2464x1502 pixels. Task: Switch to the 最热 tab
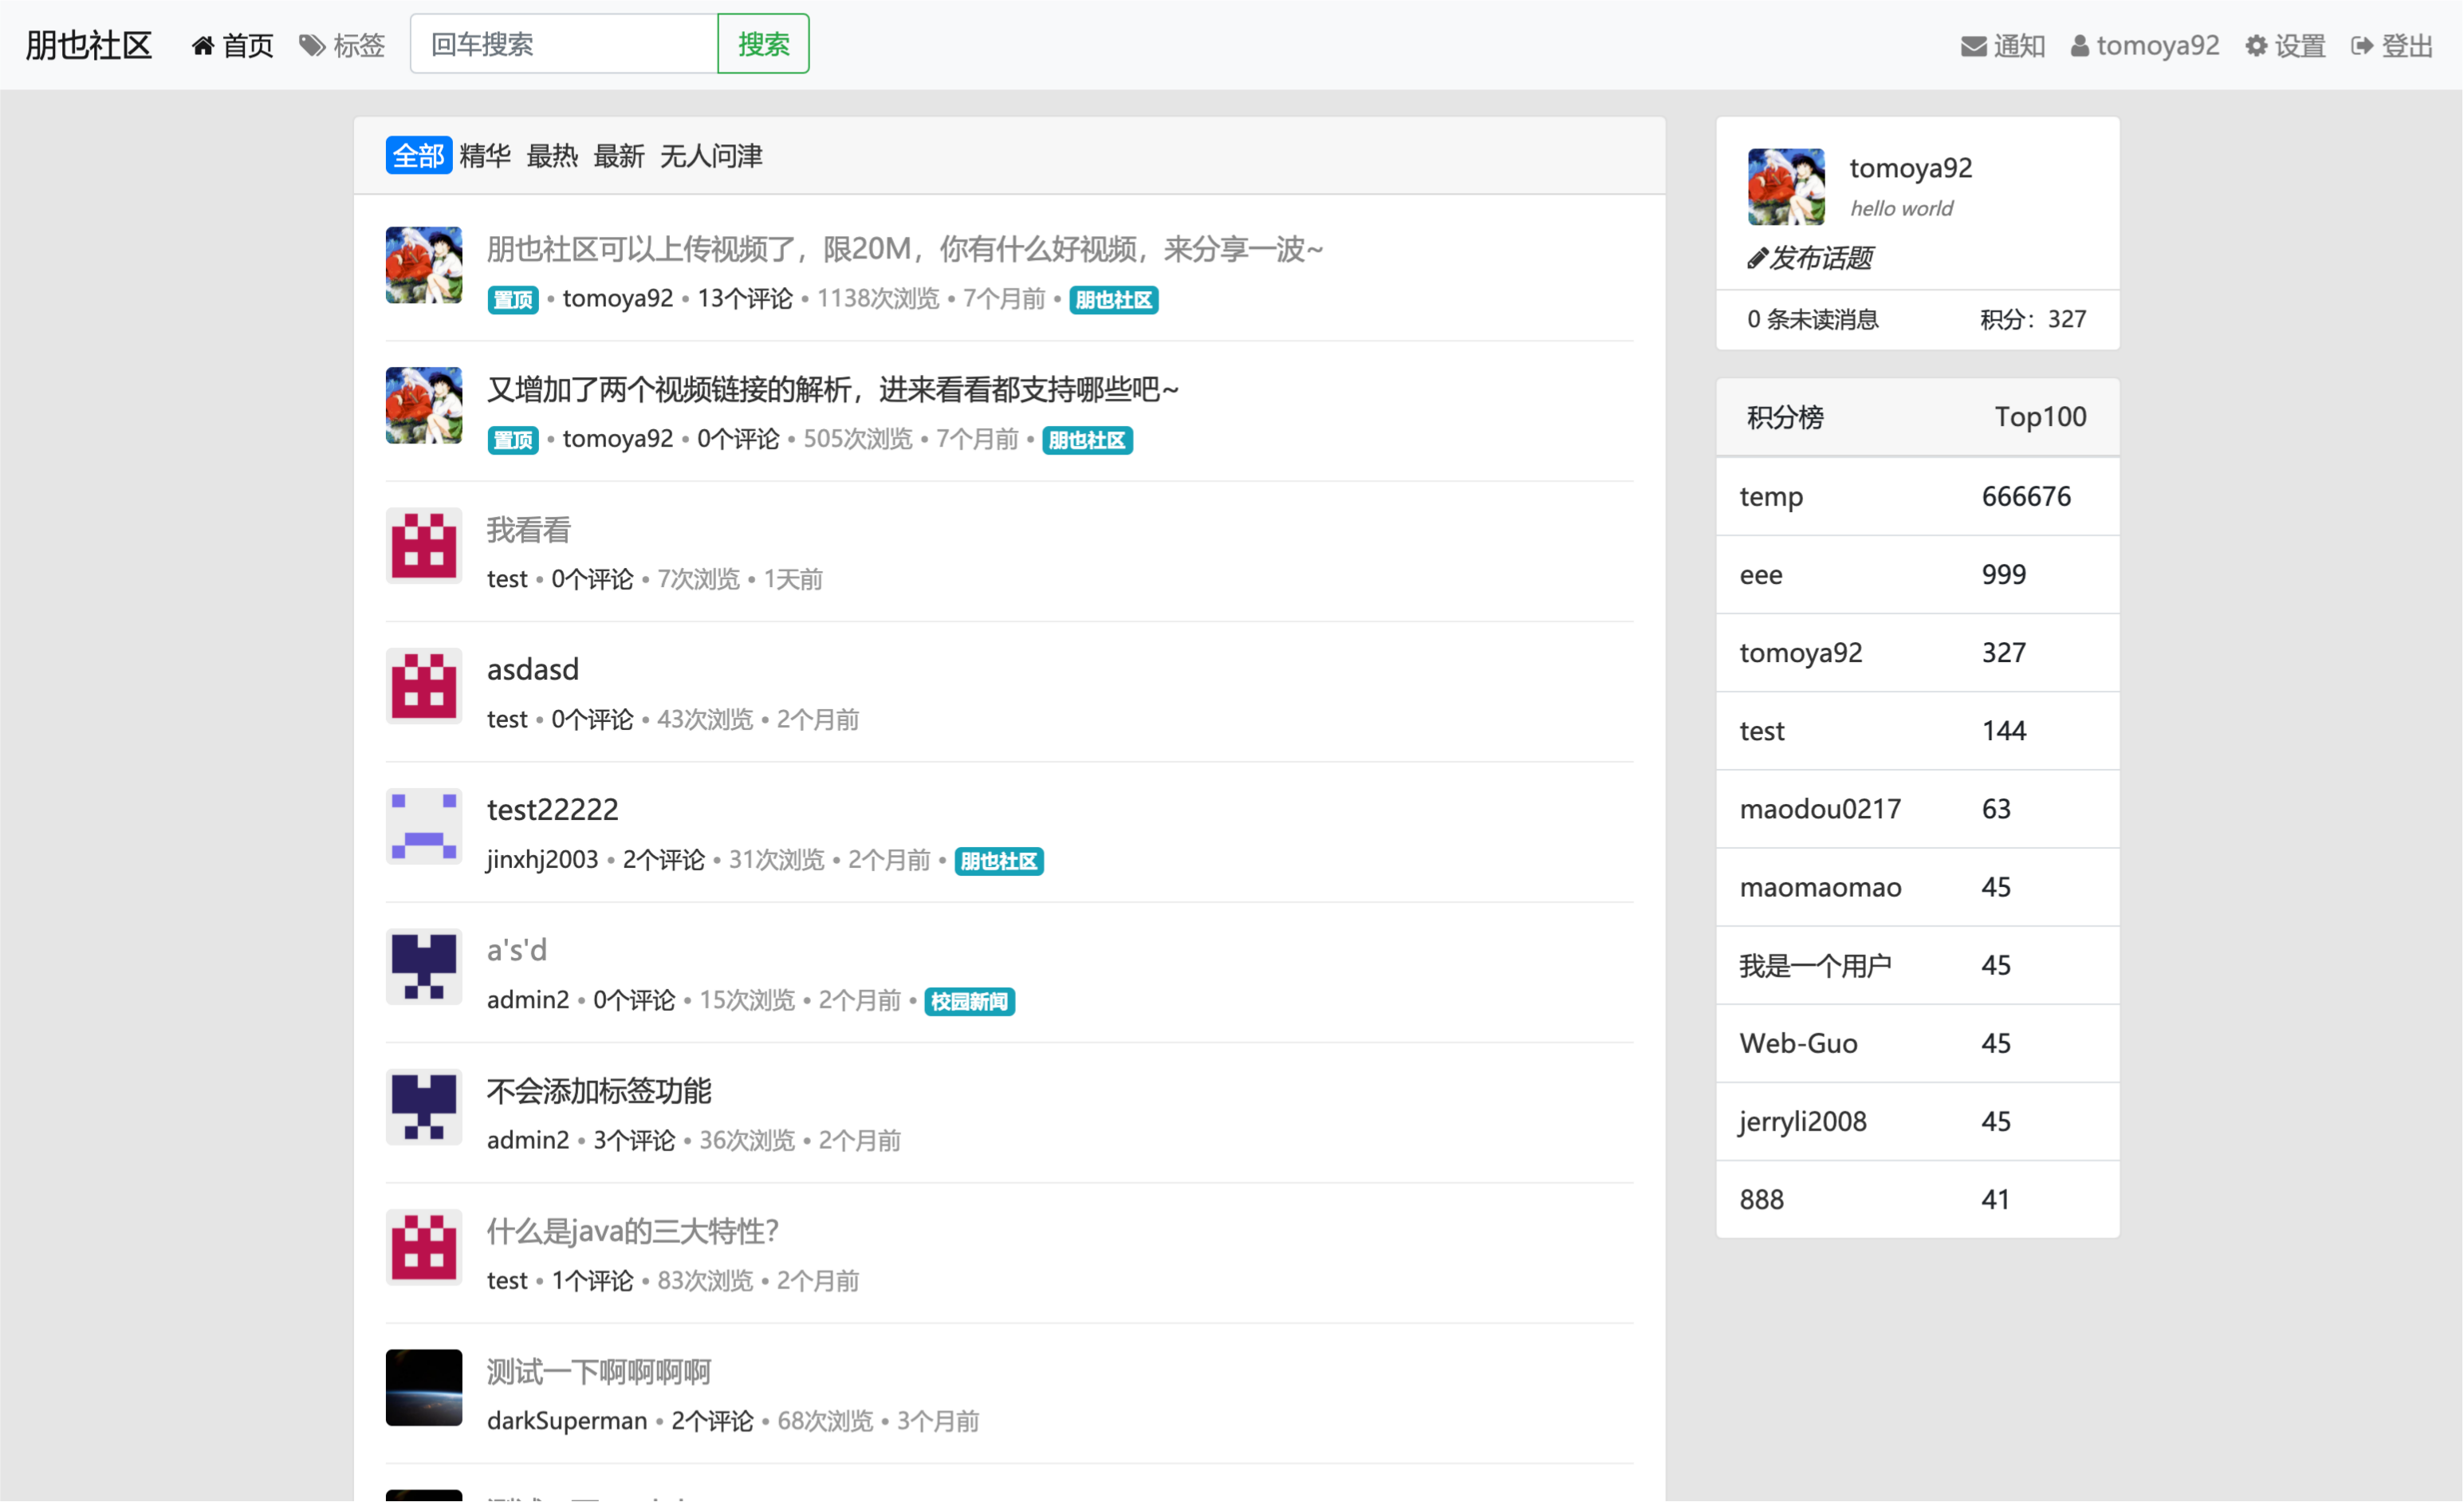(x=551, y=155)
